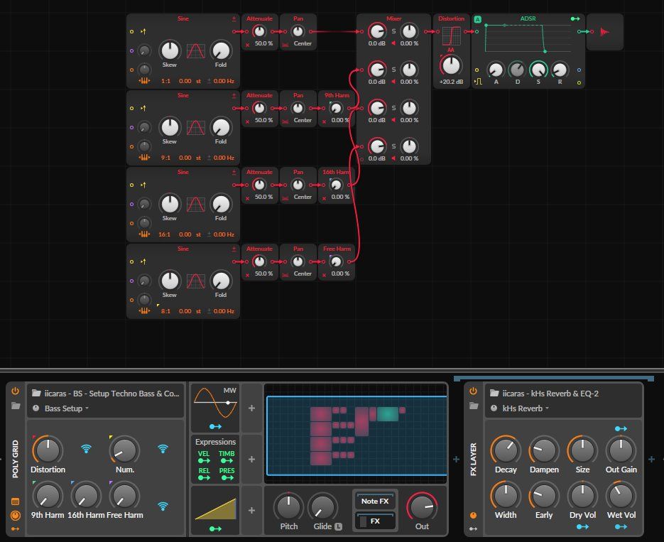Add modulator via plus beside MW

click(x=251, y=408)
